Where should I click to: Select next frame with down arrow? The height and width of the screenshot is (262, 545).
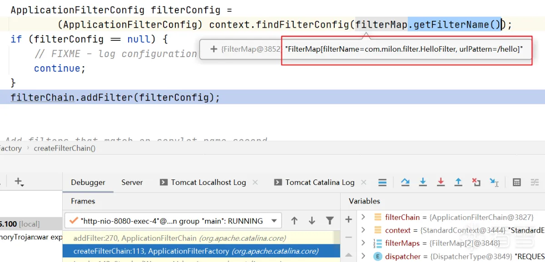312,221
